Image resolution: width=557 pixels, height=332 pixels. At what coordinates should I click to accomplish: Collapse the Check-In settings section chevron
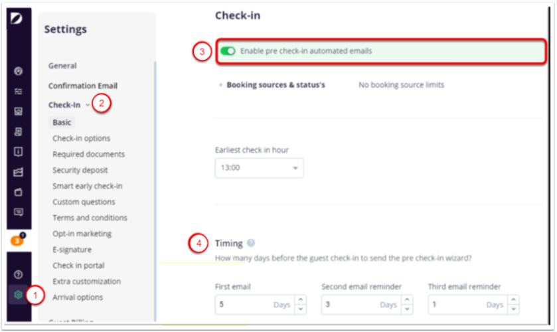click(x=88, y=105)
